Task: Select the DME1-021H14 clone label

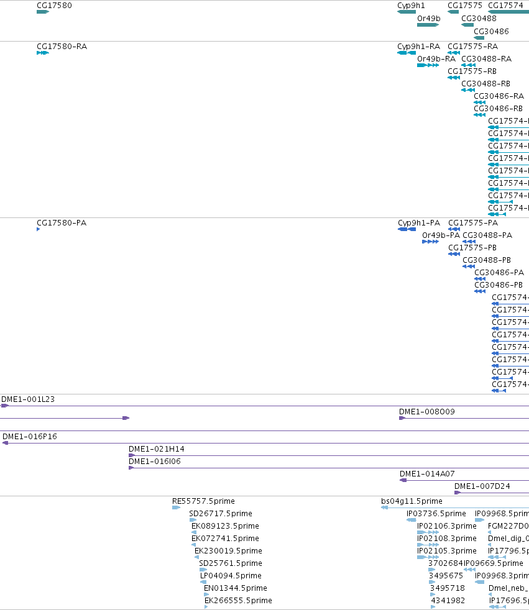Action: [x=157, y=449]
